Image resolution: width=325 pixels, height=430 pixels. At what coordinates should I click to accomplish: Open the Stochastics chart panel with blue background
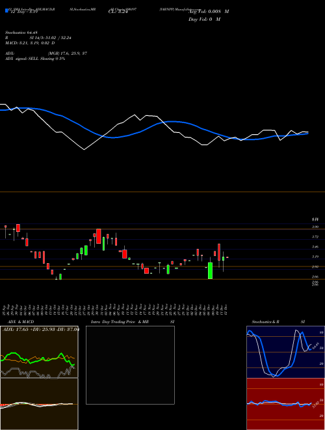(x=285, y=352)
